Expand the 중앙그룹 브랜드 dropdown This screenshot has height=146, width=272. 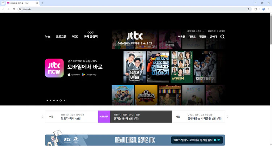[195, 31]
